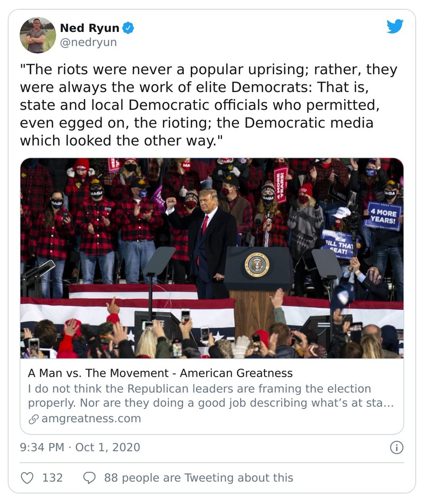Click the '4 MORE YEARS!' sign in photo

click(383, 215)
